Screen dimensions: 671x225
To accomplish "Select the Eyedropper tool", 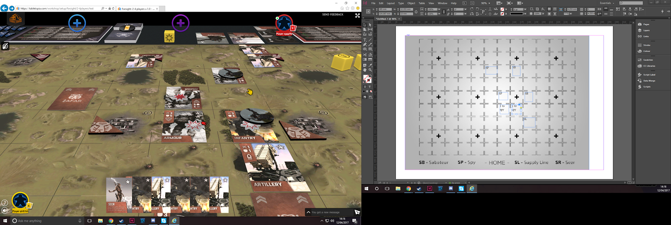I will click(370, 65).
